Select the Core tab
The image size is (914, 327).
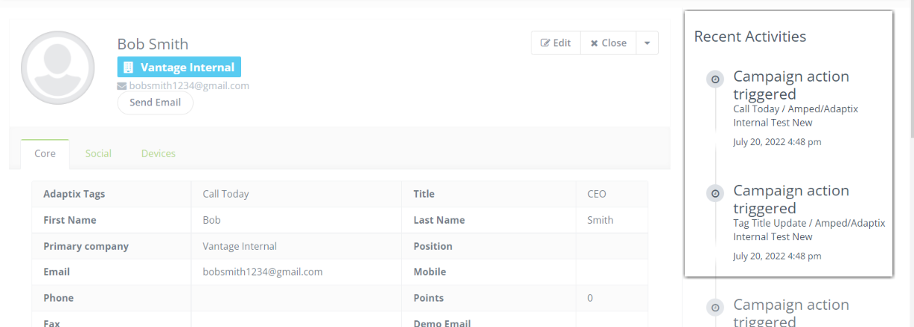click(45, 154)
